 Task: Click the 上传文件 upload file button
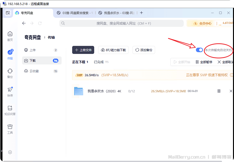point(83,50)
